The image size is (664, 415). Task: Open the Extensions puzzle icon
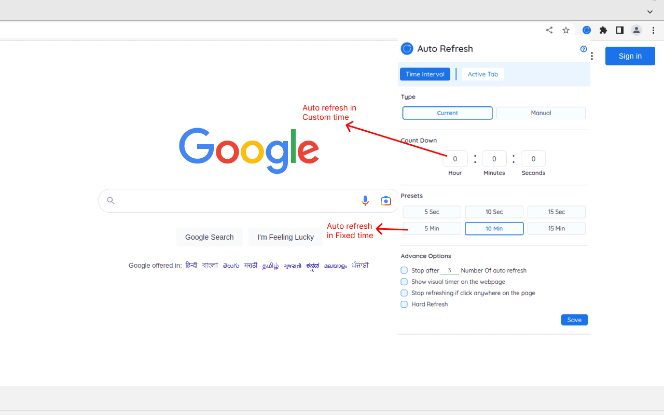click(x=603, y=30)
